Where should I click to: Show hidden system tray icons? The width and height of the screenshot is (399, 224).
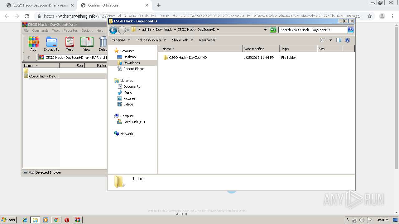click(x=348, y=220)
